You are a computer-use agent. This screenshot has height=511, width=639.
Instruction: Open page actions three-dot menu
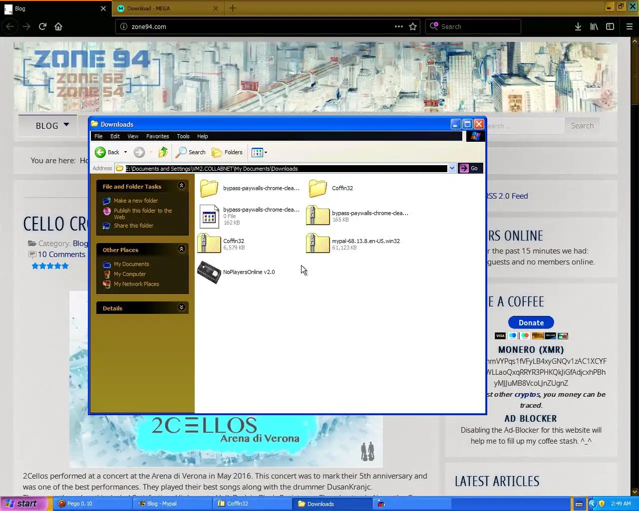(399, 26)
